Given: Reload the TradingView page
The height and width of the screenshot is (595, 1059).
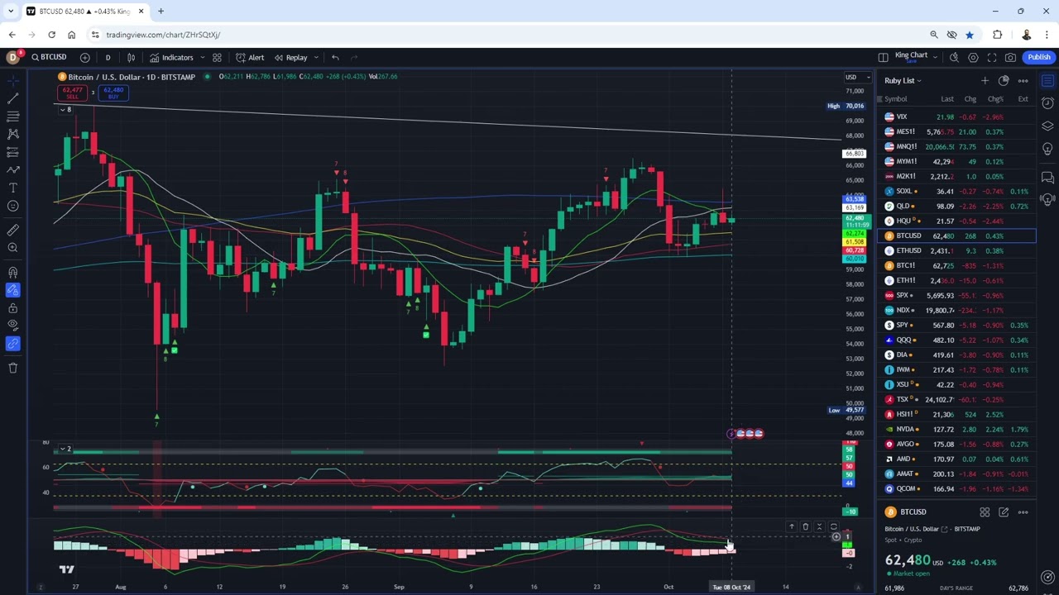Looking at the screenshot, I should (51, 35).
